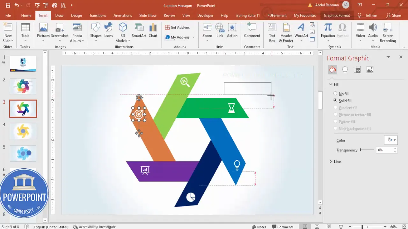Image resolution: width=408 pixels, height=229 pixels.
Task: Open the Zoom links option
Action: point(207,33)
